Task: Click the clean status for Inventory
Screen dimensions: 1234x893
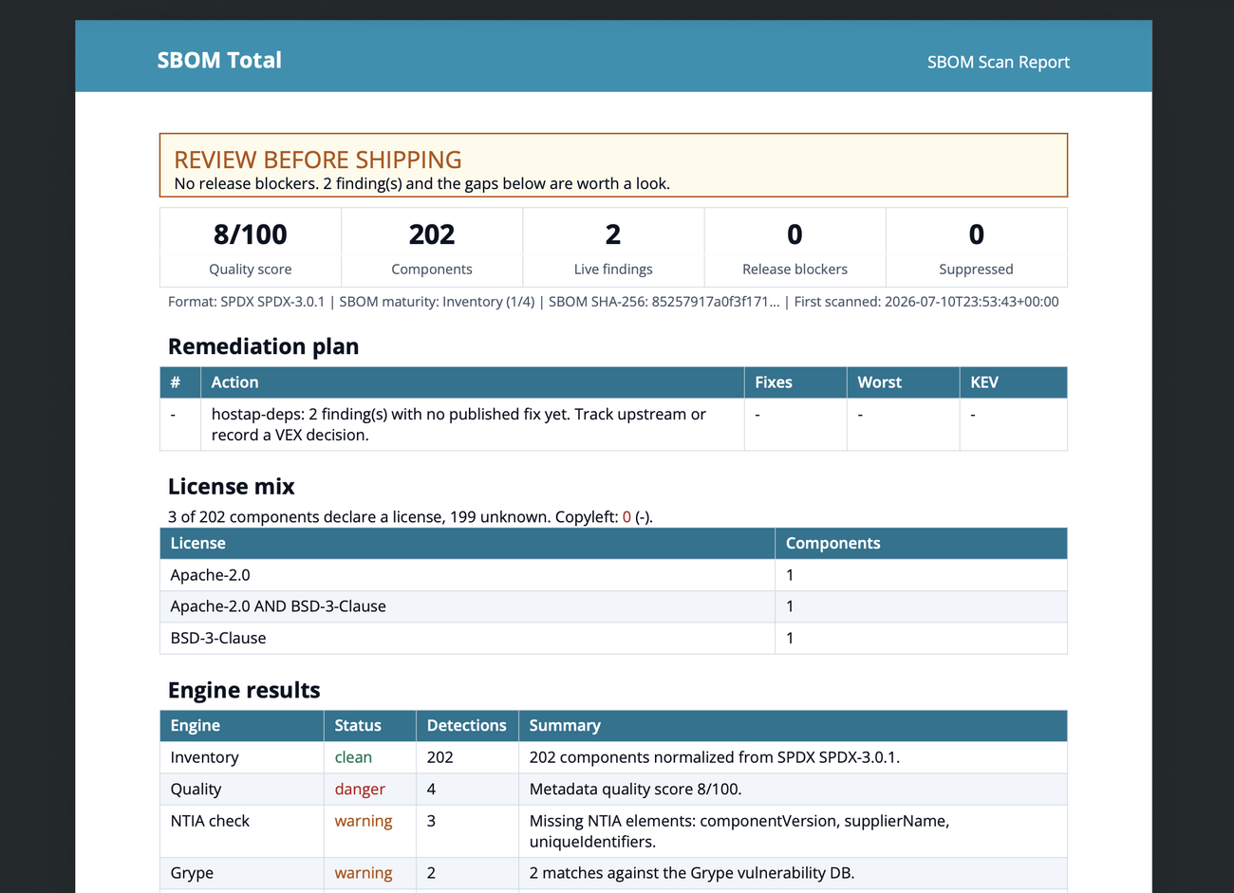Action: pyautogui.click(x=353, y=757)
